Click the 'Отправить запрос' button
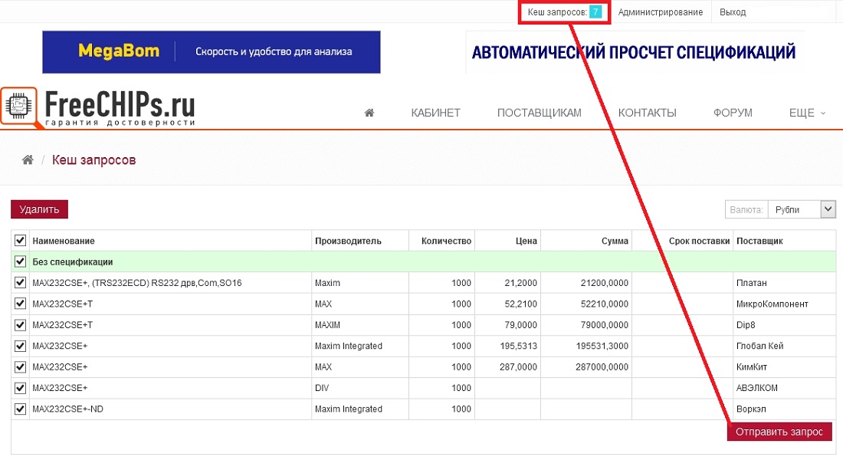Screen dimensions: 843x470 [x=779, y=432]
